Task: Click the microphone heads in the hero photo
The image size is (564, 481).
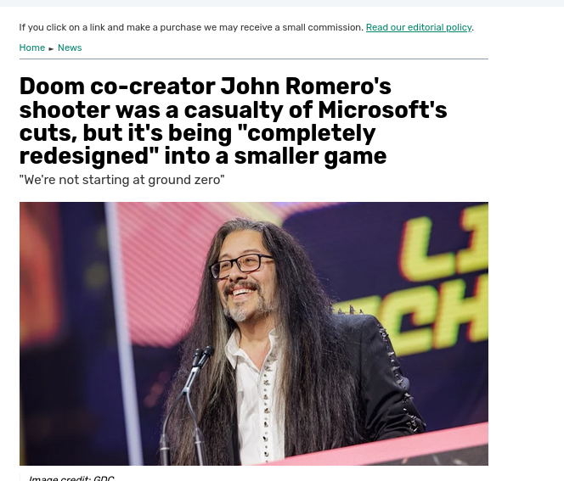Action: [202, 355]
